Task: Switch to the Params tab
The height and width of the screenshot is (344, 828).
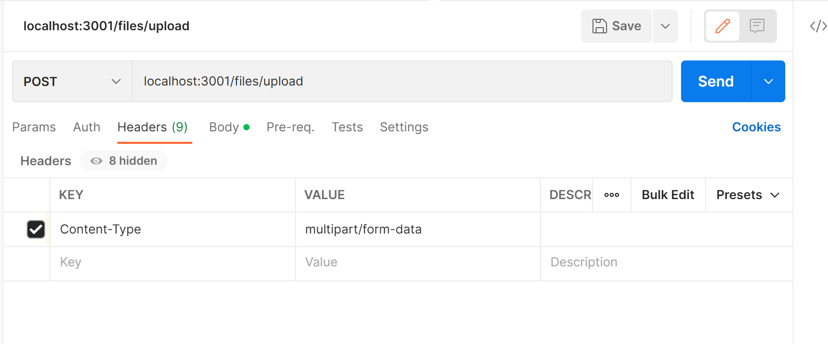Action: [34, 127]
